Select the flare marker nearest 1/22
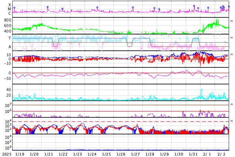235x157 pixels. click(x=62, y=9)
